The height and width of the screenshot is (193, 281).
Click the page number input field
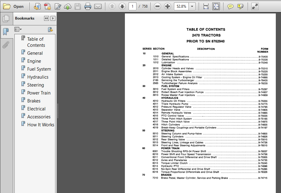pos(133,6)
